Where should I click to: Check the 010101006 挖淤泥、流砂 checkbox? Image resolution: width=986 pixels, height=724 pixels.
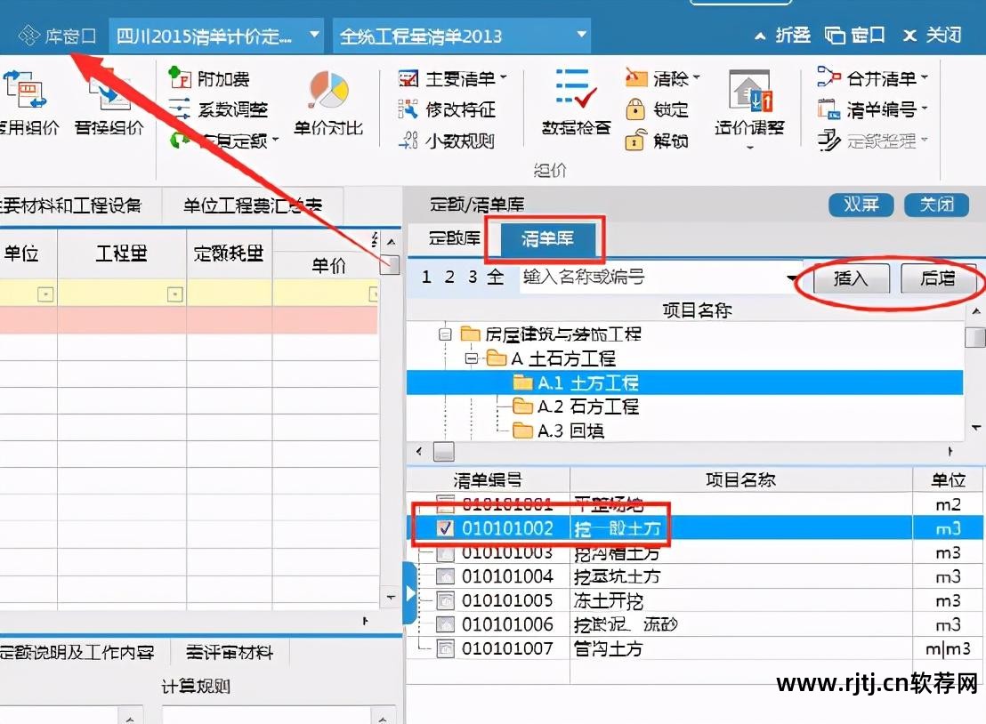click(x=445, y=624)
